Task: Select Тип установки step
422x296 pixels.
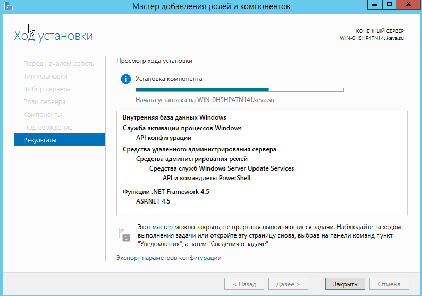Action: 45,77
